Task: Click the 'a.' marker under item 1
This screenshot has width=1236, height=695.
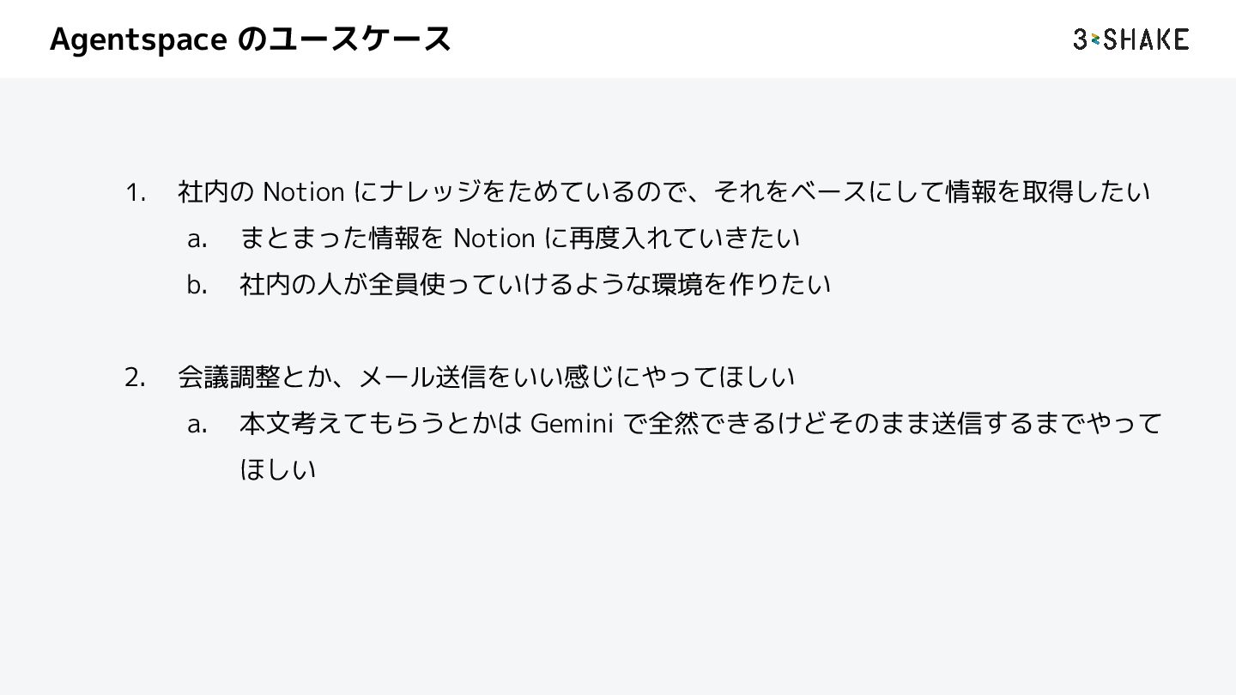Action: pyautogui.click(x=197, y=239)
